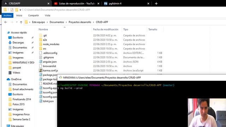
Task: Click modification date of angular.json row
Action: point(105,62)
